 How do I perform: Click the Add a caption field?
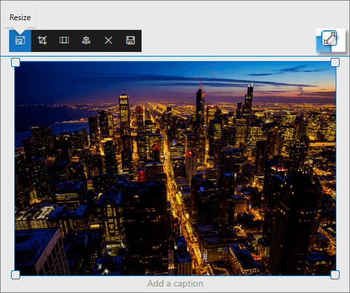pos(175,284)
